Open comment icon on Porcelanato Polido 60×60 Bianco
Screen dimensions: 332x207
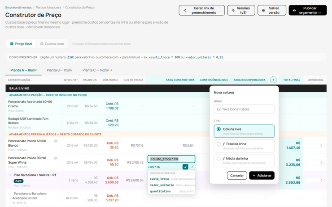coord(56,141)
